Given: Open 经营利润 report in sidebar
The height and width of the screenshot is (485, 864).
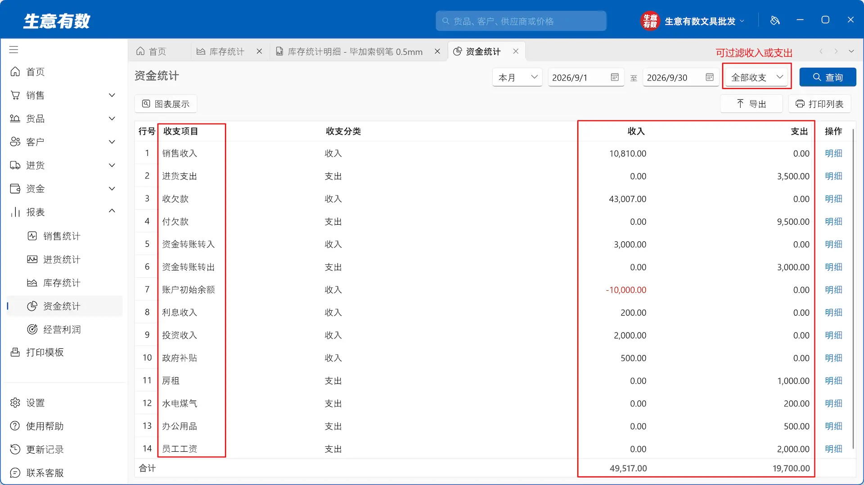Looking at the screenshot, I should click(64, 329).
